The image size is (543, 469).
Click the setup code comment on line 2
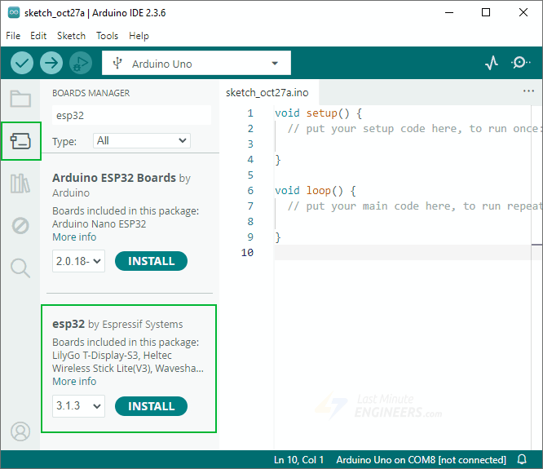pos(413,129)
